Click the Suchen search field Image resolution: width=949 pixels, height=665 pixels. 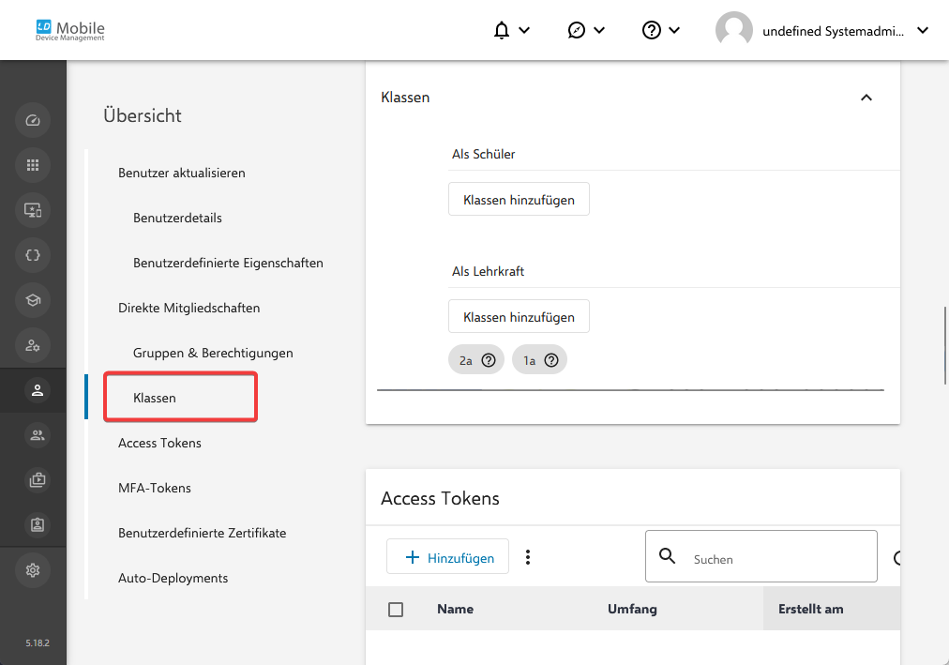click(x=778, y=558)
